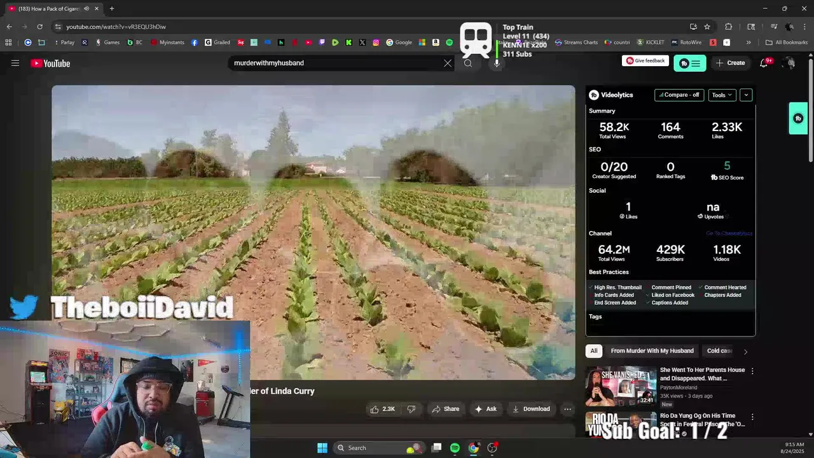Show hidden bookmarks with double chevron

(x=748, y=43)
